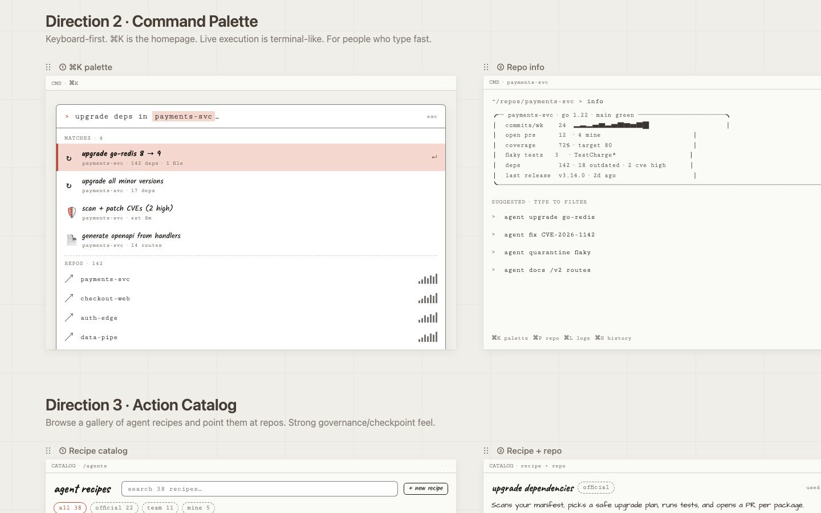The width and height of the screenshot is (821, 513).
Task: Click the esc label in palette
Action: pyautogui.click(x=432, y=117)
